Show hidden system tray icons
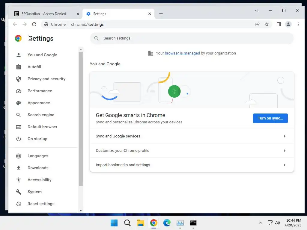Image resolution: width=307 pixels, height=230 pixels. pos(261,223)
